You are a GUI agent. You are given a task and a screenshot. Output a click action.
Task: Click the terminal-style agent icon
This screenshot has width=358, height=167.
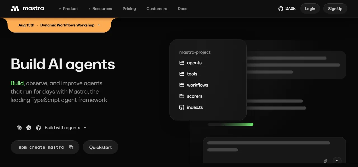[29, 128]
